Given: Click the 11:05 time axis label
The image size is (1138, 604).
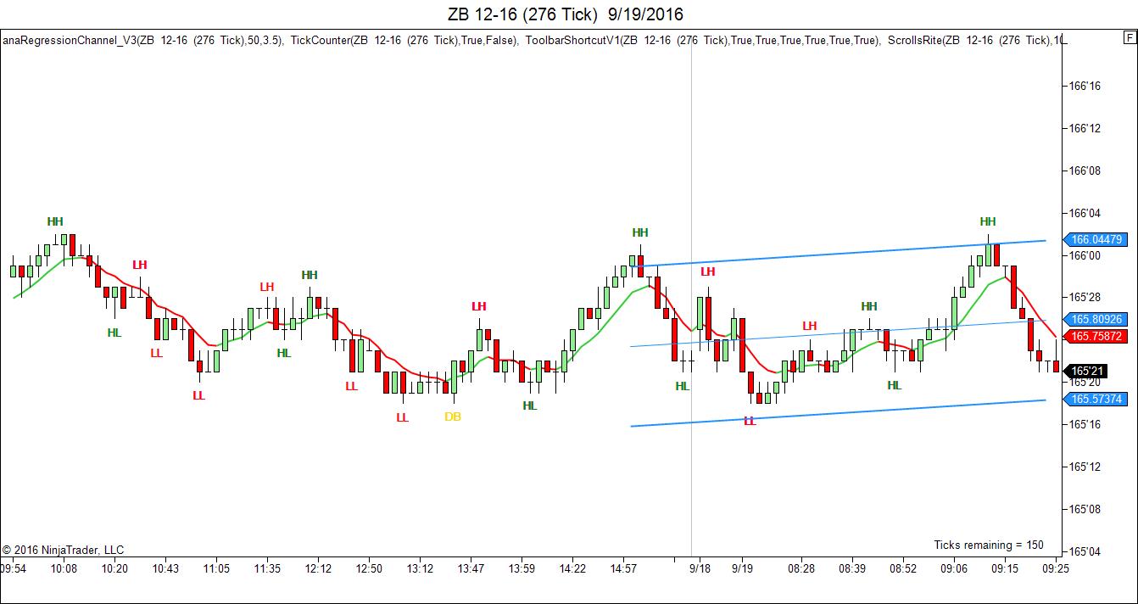Looking at the screenshot, I should coord(216,568).
